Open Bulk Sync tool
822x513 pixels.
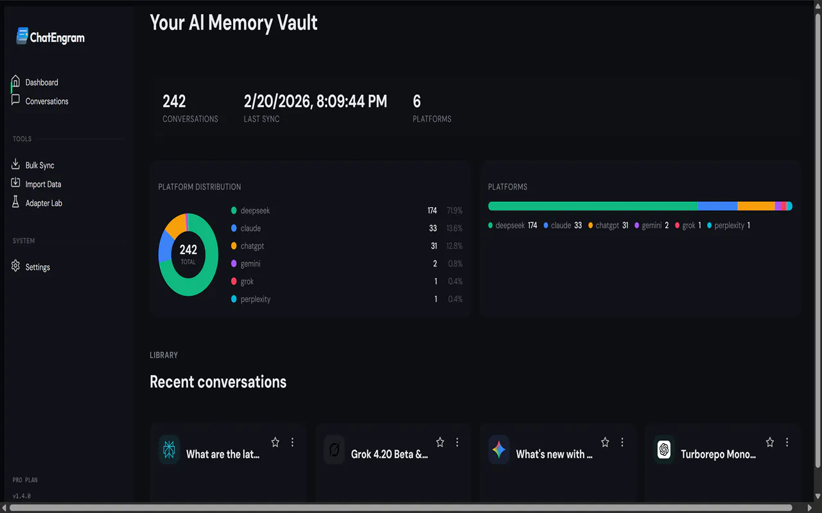[40, 165]
